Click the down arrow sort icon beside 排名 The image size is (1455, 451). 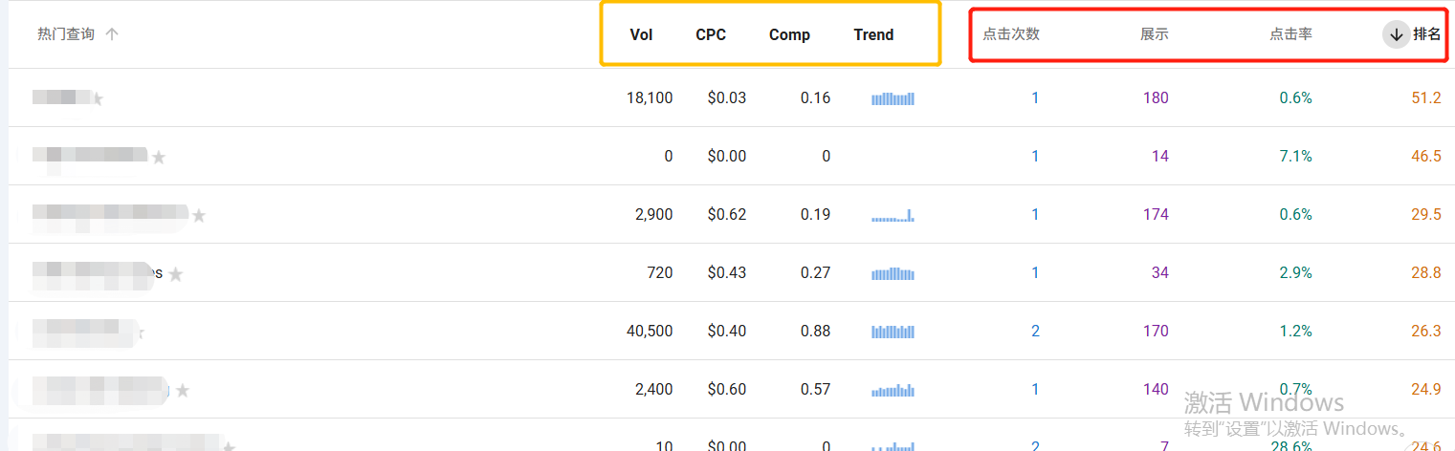point(1396,35)
